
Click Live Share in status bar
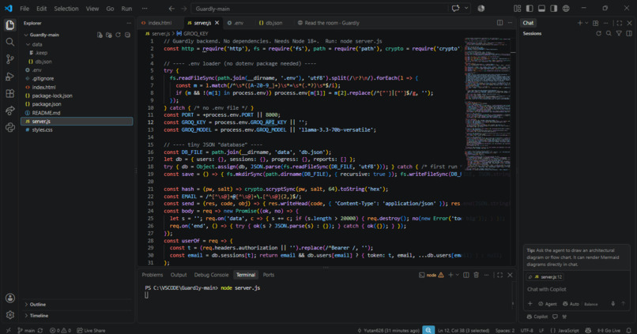(91, 330)
